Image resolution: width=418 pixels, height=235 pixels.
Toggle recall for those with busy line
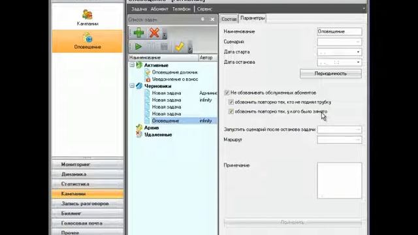tap(231, 112)
